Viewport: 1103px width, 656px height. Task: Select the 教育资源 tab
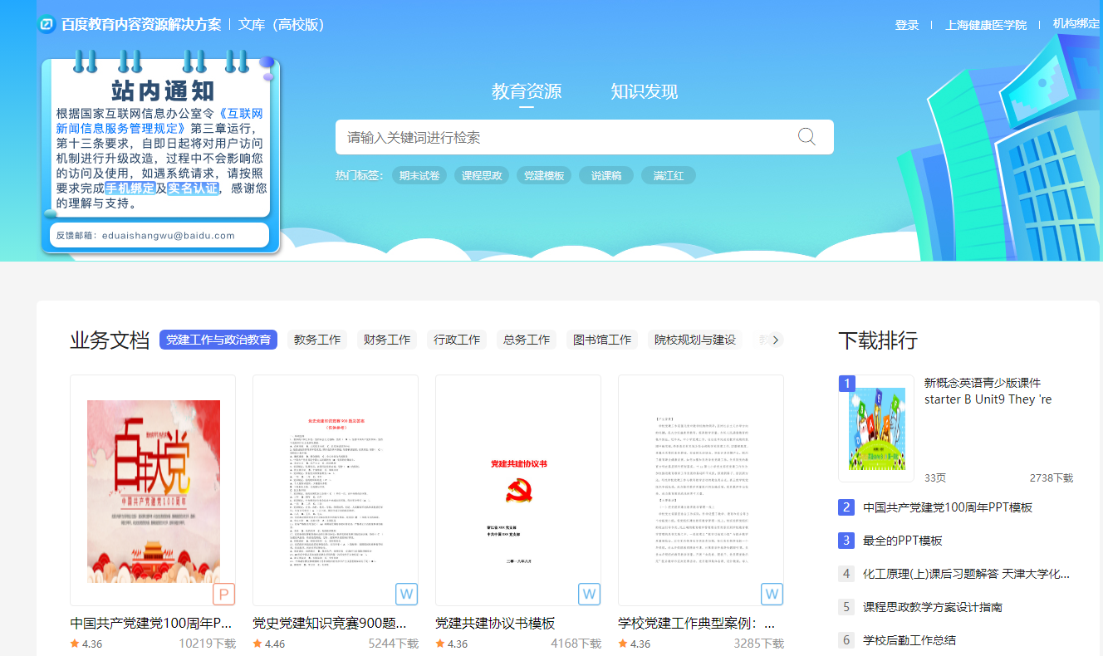(x=526, y=91)
